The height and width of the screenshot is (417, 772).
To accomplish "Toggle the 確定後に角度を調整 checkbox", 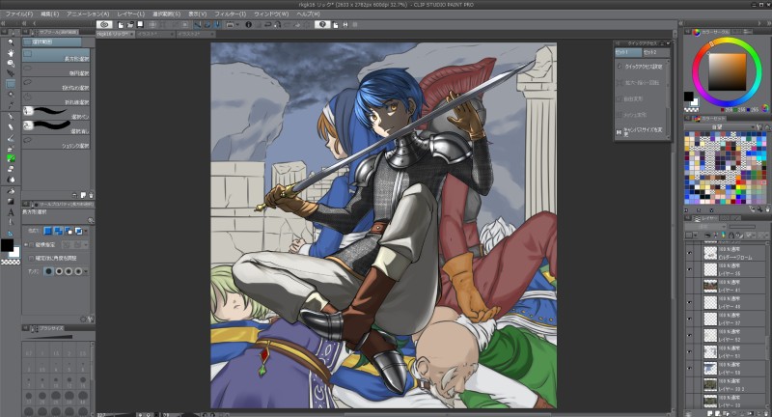I will click(32, 258).
